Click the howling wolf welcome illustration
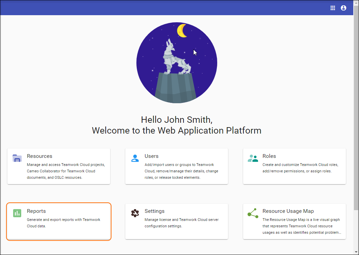 pyautogui.click(x=176, y=63)
